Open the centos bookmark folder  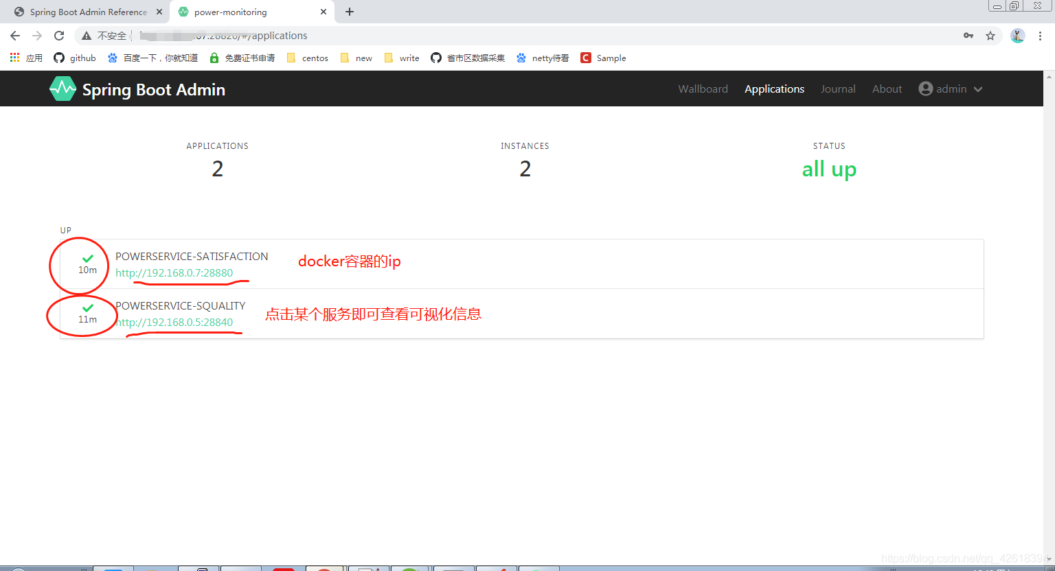307,58
